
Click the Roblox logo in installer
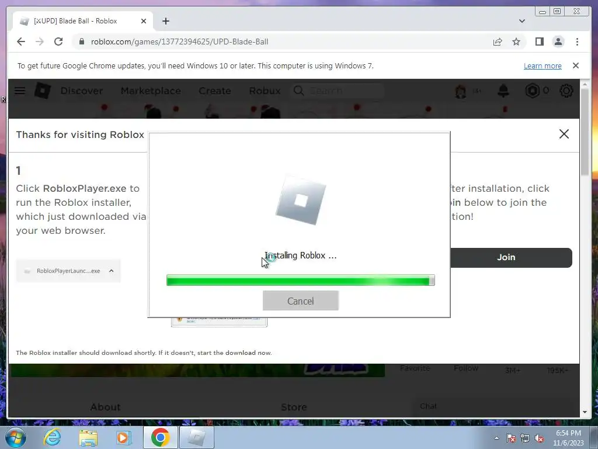click(x=301, y=200)
